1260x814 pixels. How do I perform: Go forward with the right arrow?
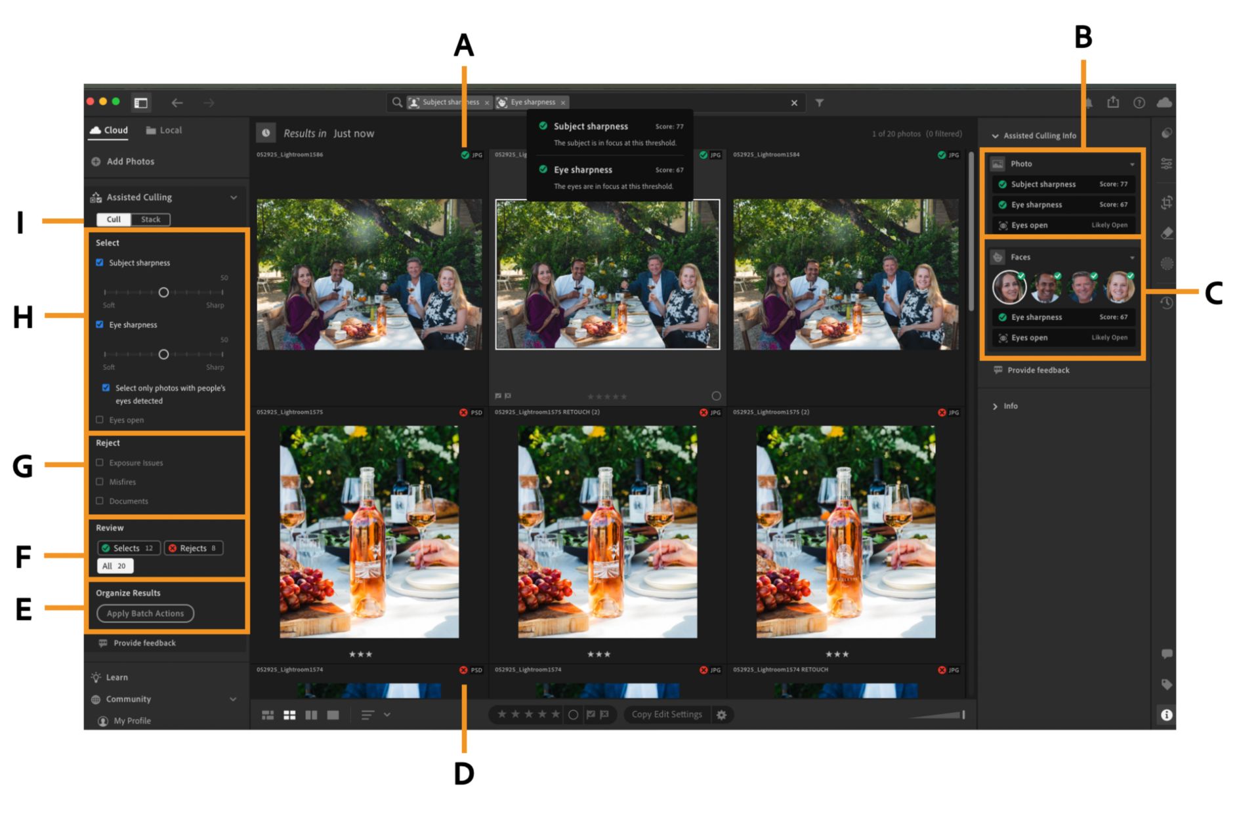click(208, 102)
